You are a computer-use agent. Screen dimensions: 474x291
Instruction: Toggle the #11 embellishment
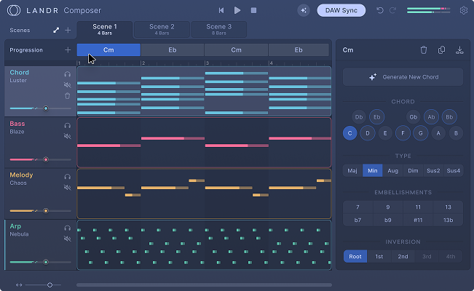(x=418, y=220)
